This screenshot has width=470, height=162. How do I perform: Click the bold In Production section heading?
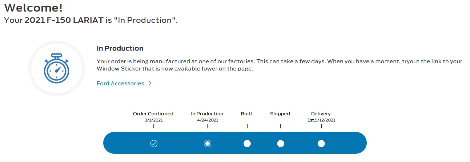click(120, 48)
